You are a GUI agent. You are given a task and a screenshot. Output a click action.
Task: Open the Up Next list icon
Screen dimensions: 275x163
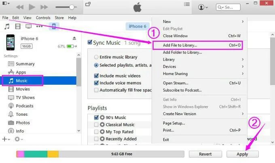pos(187,4)
